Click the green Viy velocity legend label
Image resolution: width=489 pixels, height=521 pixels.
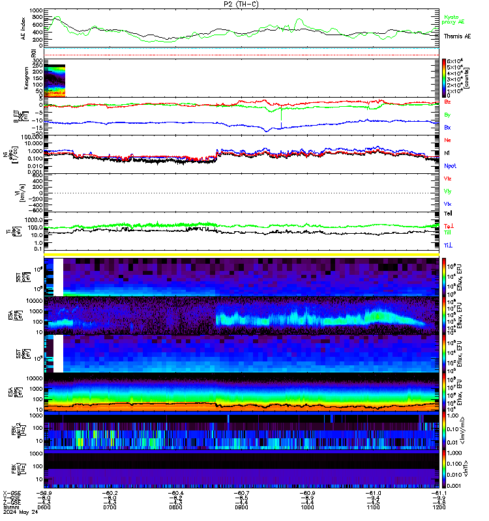tap(447, 191)
